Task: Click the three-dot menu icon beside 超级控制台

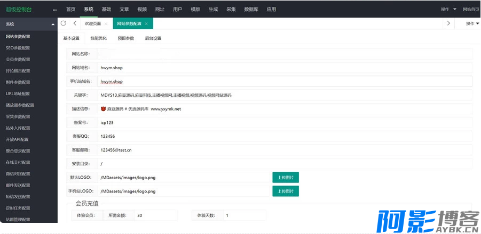Action: point(55,10)
